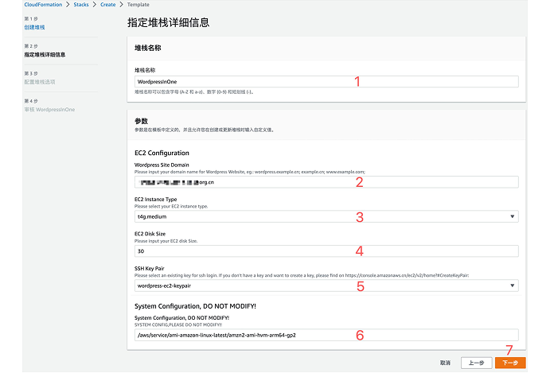
Task: Return to step 1 创建堆栈 in sidebar
Action: [x=34, y=27]
